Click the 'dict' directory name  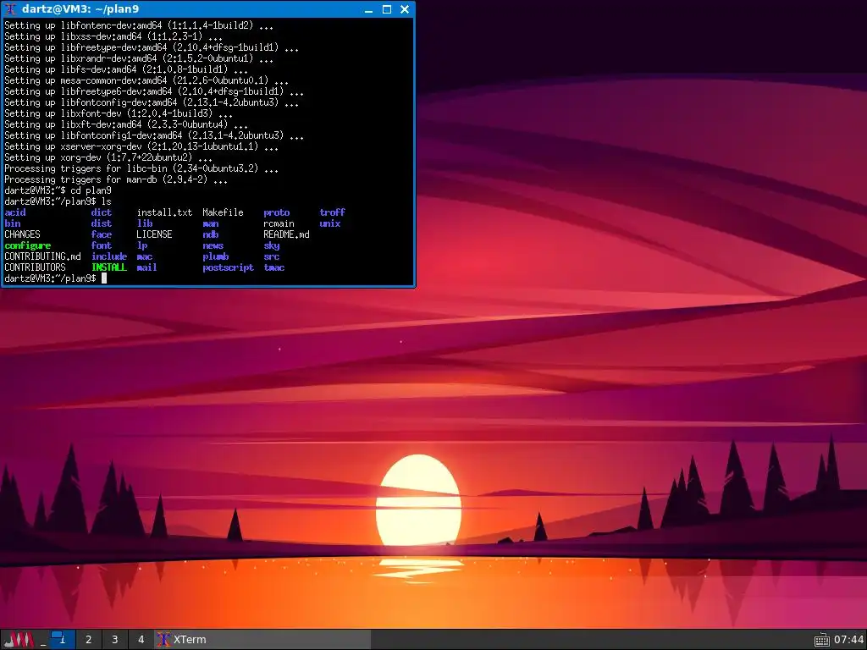coord(102,212)
